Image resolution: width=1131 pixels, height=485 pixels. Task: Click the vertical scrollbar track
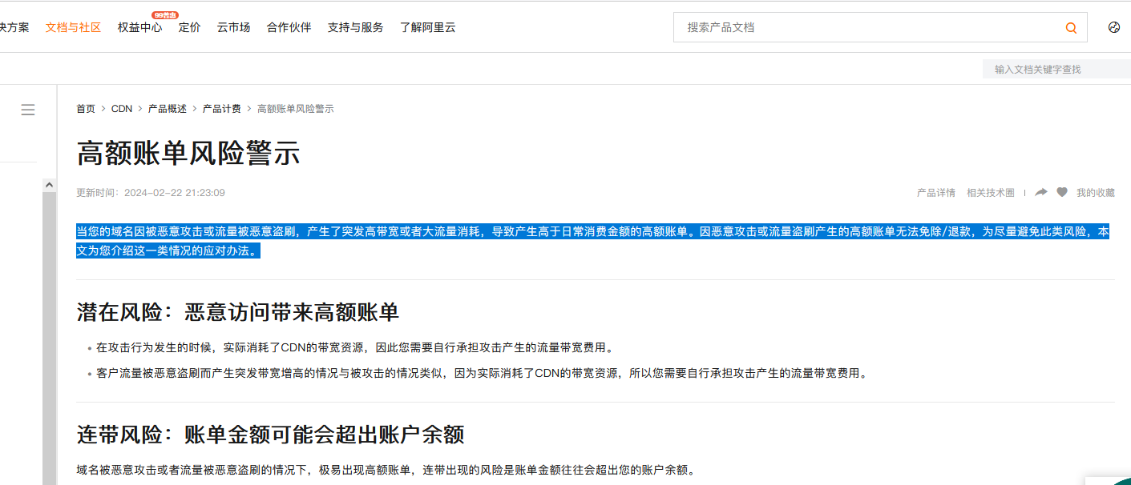click(x=49, y=339)
